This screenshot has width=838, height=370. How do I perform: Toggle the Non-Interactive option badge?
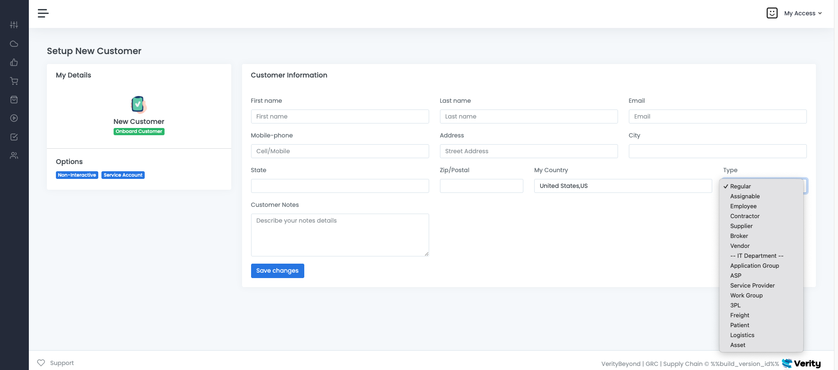[x=77, y=175]
